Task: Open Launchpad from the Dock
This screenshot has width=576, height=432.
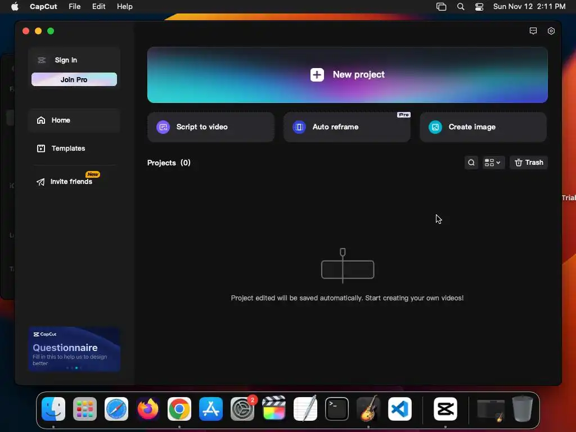Action: (85, 409)
